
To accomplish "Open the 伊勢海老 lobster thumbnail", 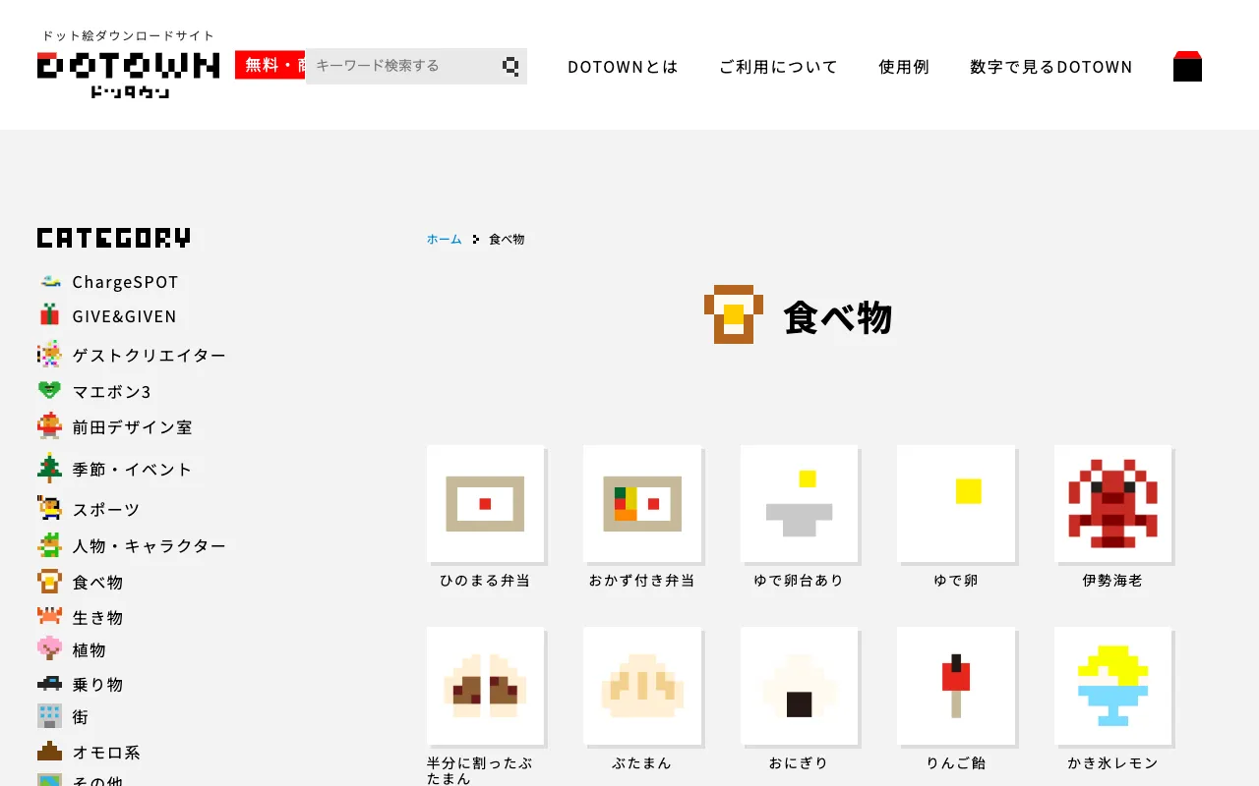I will coord(1112,504).
